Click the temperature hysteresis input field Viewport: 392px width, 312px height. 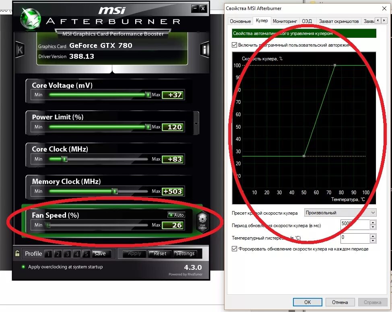coord(355,238)
